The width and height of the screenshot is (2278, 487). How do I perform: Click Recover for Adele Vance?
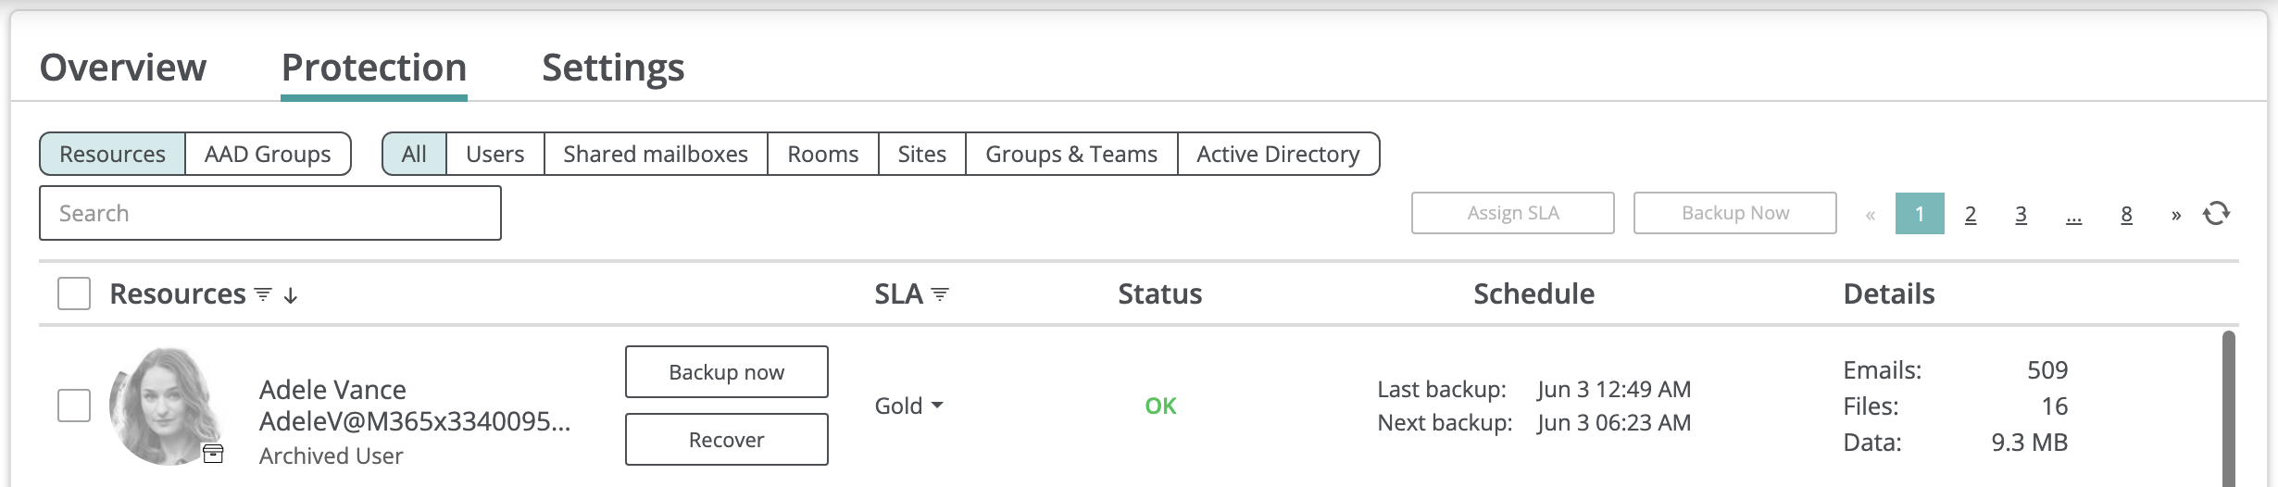pos(727,440)
